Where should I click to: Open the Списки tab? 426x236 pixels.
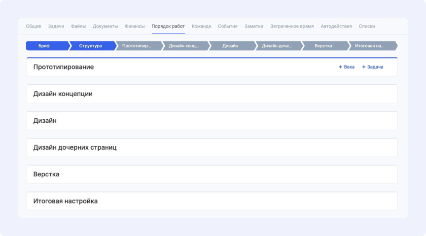pyautogui.click(x=367, y=26)
